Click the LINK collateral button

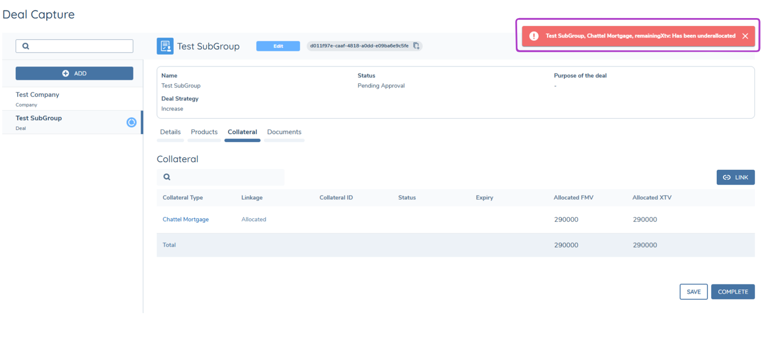tap(735, 178)
